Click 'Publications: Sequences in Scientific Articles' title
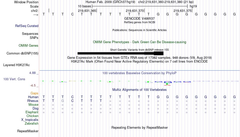 139,30
